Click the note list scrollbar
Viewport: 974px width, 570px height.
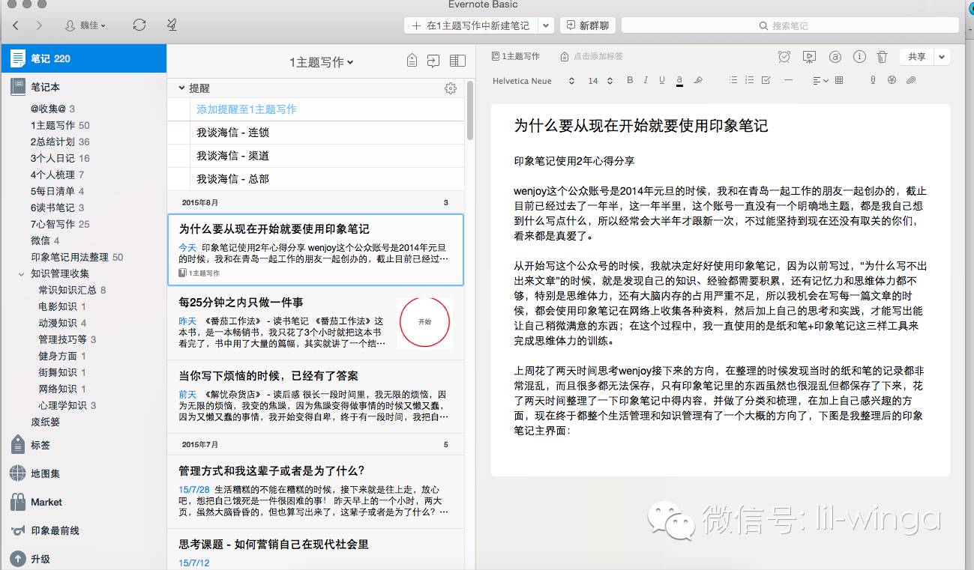point(470,109)
